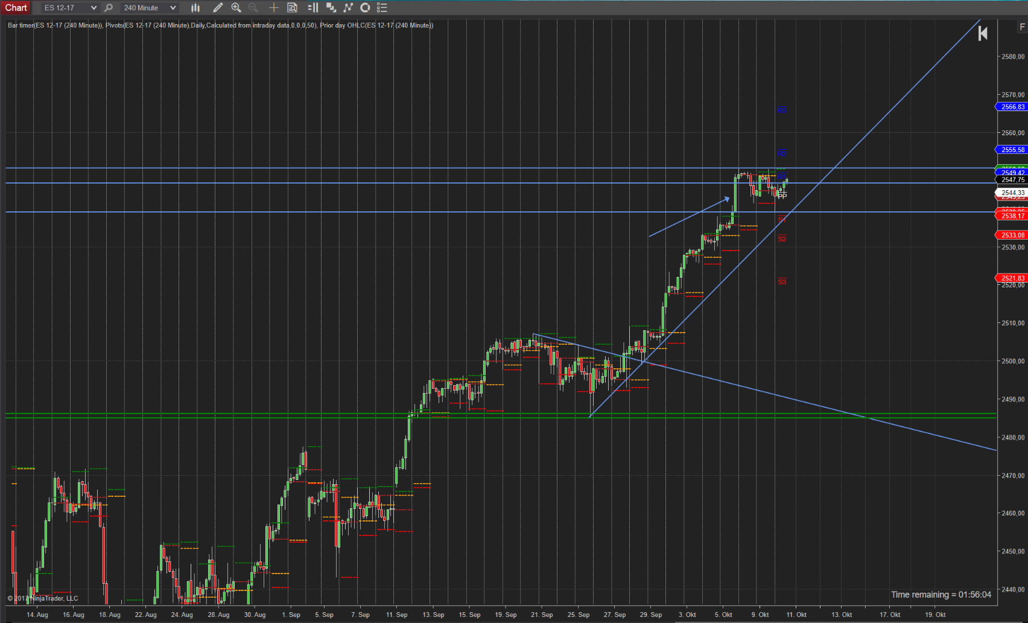Screen dimensions: 1028x623
Task: Click the 2547,75 current price marker
Action: tap(1012, 180)
